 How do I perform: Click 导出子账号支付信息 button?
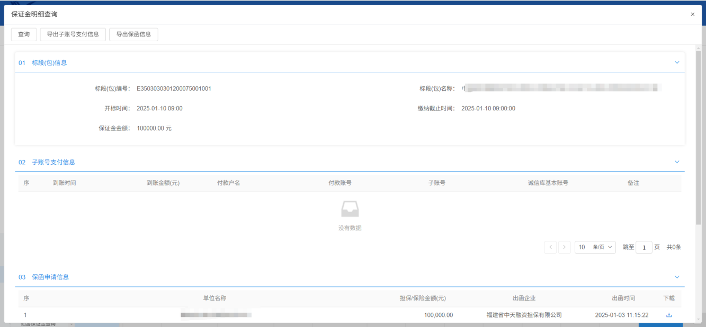[73, 34]
